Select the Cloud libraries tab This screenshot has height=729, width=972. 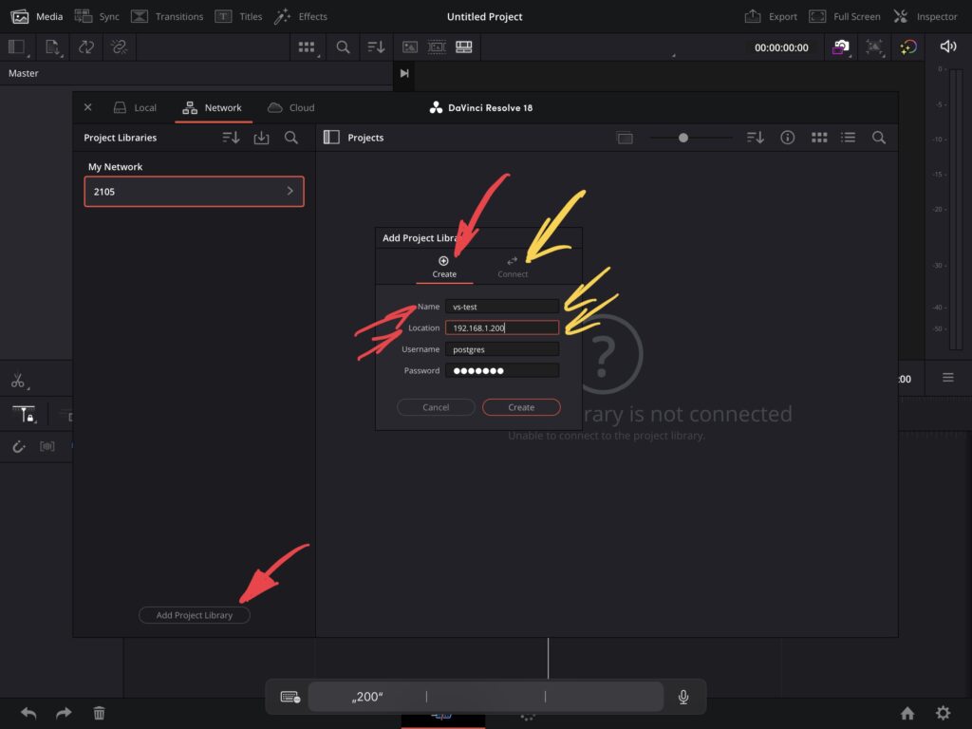(290, 108)
